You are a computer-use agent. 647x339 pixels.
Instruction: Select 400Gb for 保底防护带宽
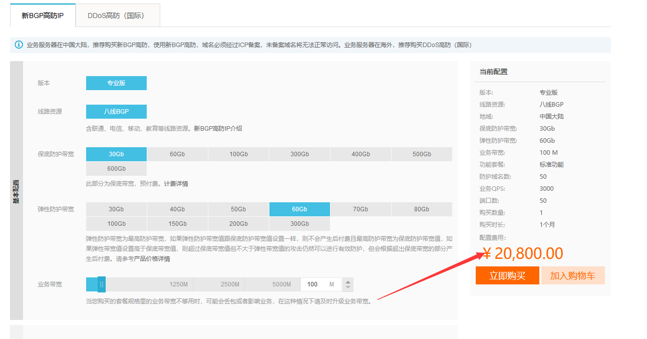tap(361, 154)
